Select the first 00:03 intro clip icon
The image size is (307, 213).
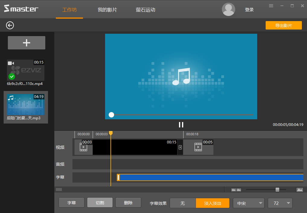click(83, 147)
